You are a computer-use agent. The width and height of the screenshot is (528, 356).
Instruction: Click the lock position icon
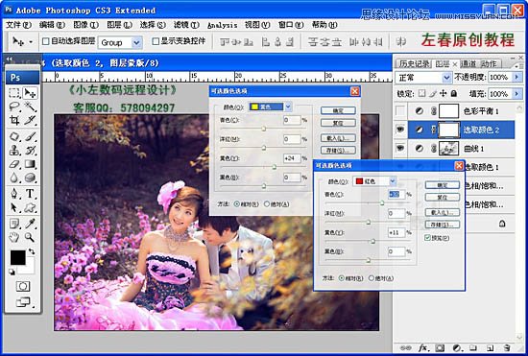[444, 93]
